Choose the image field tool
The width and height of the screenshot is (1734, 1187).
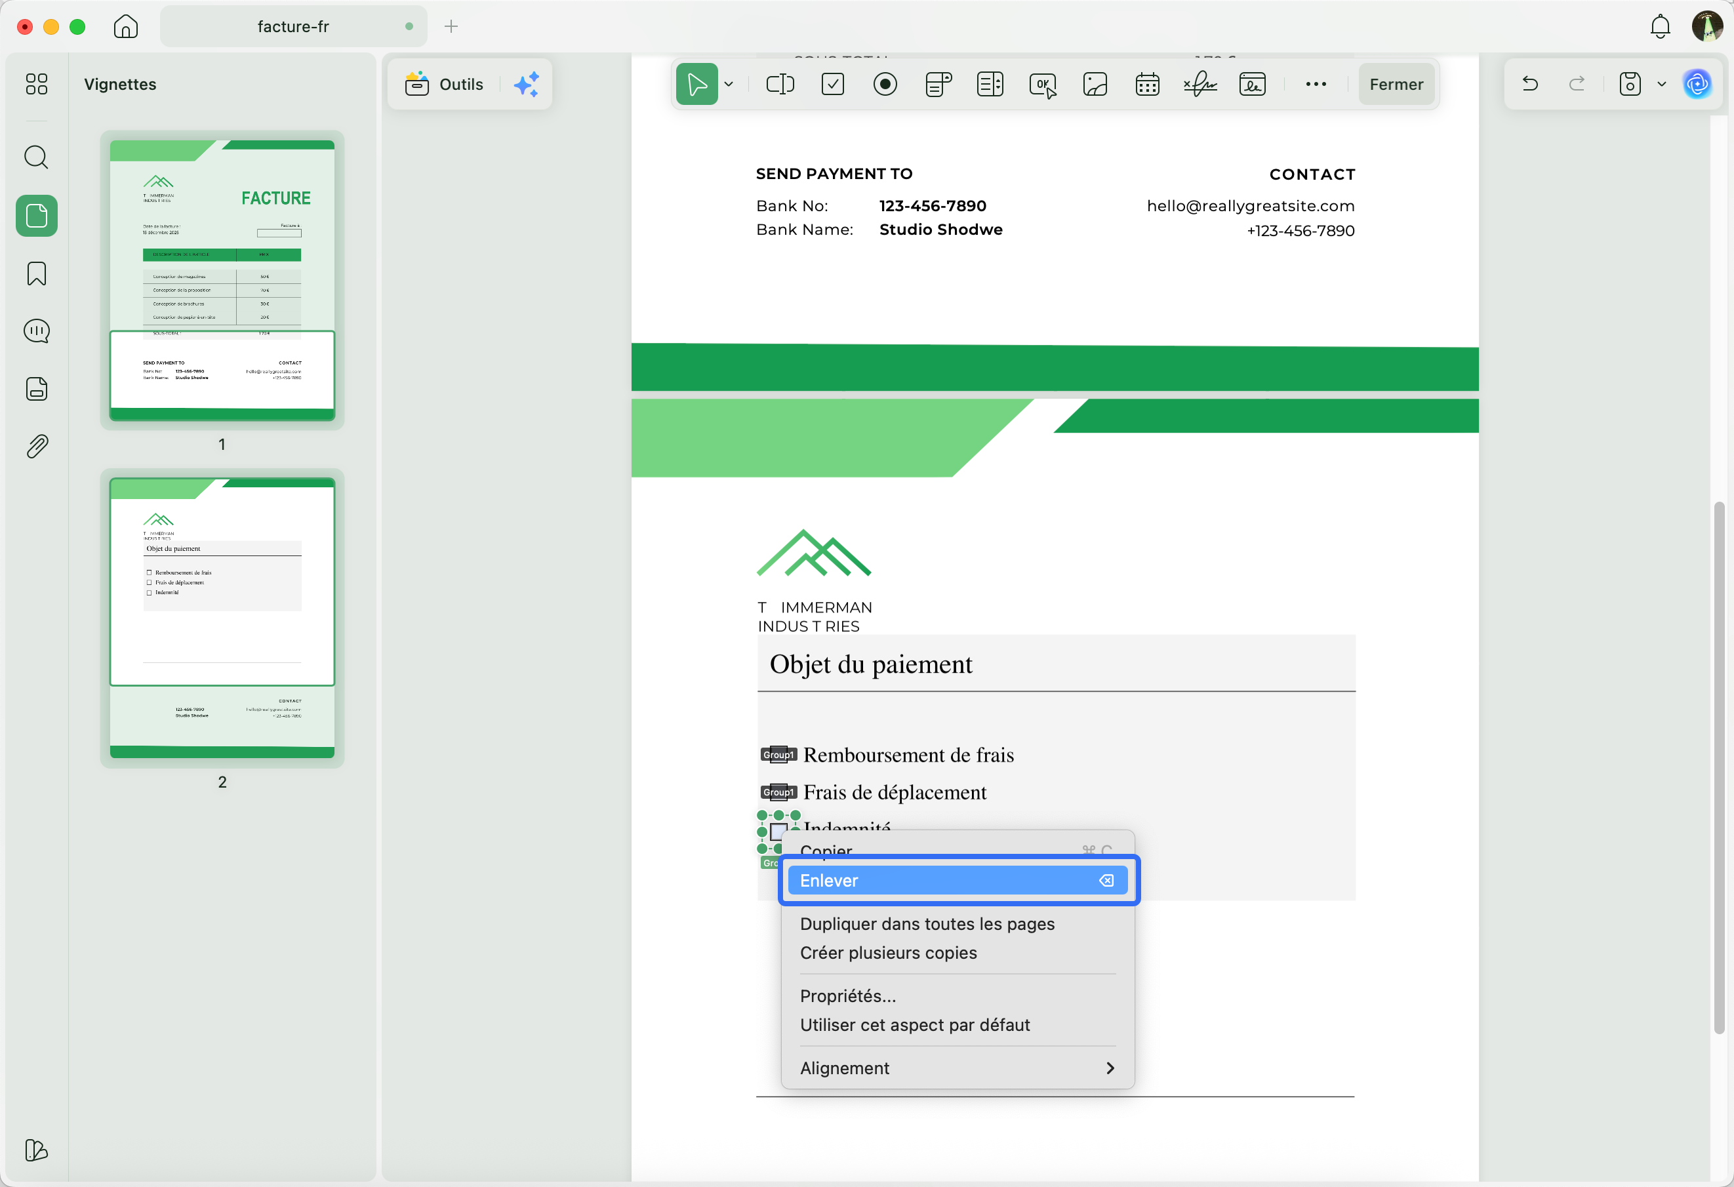click(x=1095, y=85)
